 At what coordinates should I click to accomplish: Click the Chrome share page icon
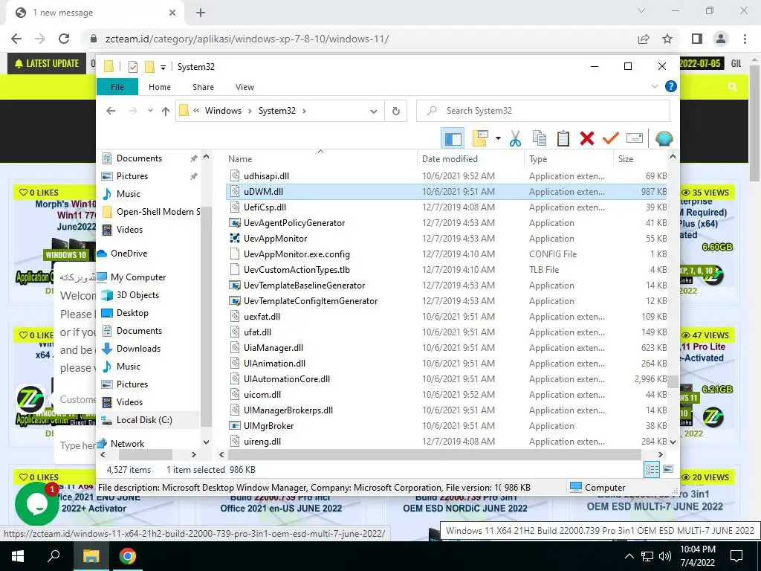click(x=644, y=39)
